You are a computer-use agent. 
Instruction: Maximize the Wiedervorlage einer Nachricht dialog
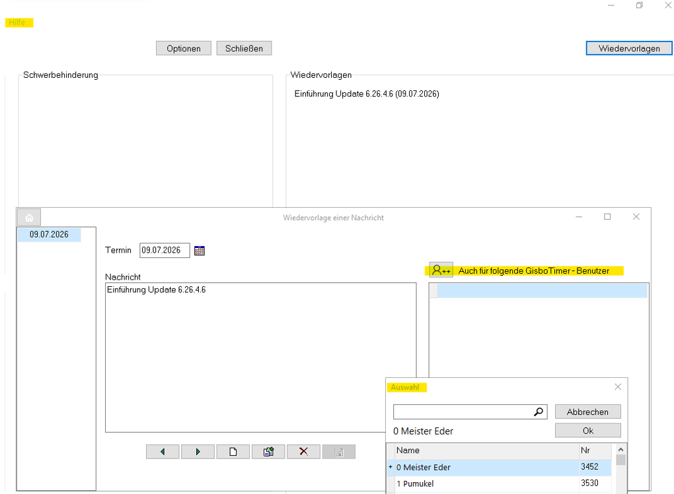coord(607,217)
